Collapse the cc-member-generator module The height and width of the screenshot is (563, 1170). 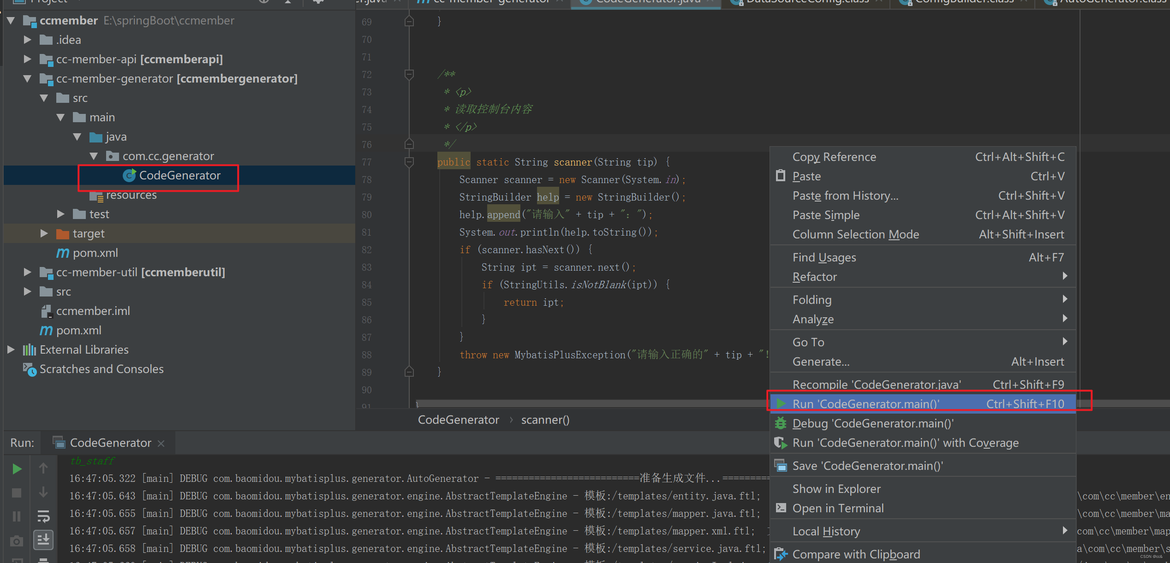coord(28,79)
